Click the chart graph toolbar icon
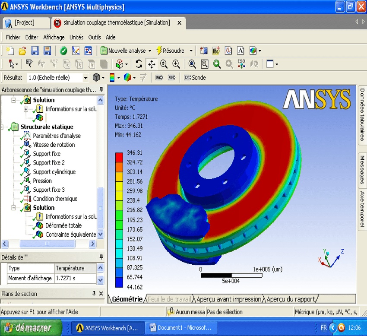The image size is (367, 336). pos(228,51)
